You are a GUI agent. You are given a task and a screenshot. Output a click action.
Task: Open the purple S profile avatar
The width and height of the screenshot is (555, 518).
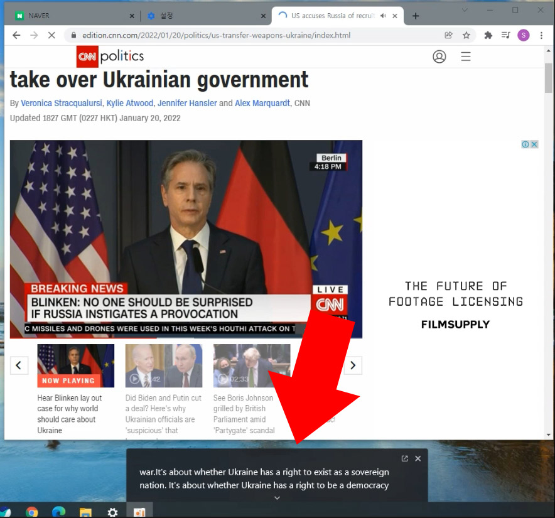524,35
